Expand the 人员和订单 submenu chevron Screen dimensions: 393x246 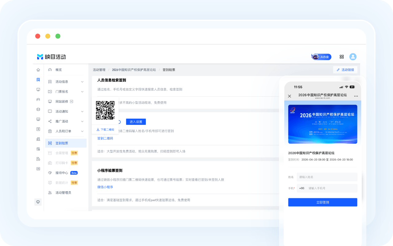82,131
